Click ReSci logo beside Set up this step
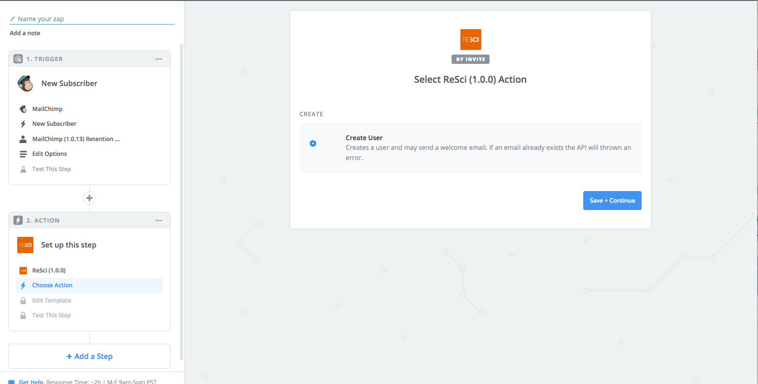Image resolution: width=758 pixels, height=384 pixels. pyautogui.click(x=25, y=245)
